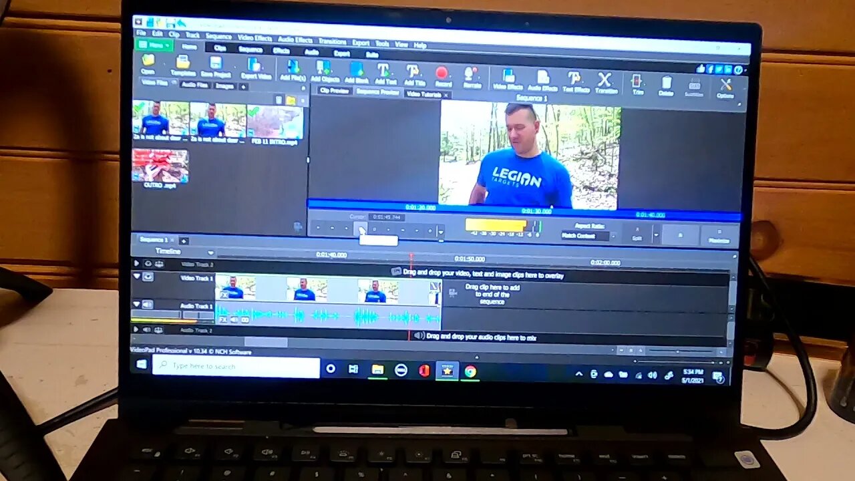Image resolution: width=855 pixels, height=481 pixels.
Task: Click the Add Blank icon
Action: 356,71
